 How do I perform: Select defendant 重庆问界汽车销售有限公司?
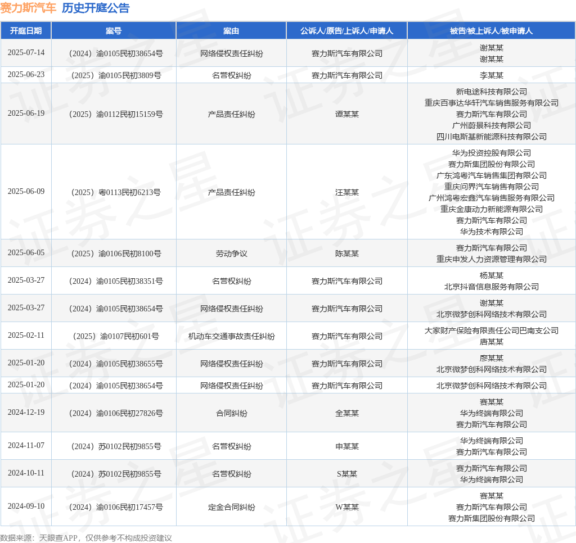pos(491,187)
